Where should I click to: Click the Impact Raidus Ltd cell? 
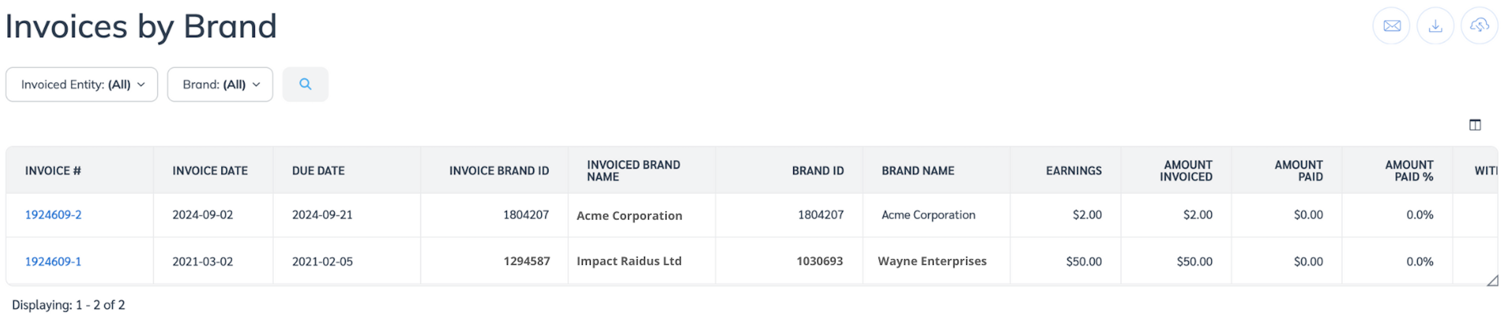[629, 261]
